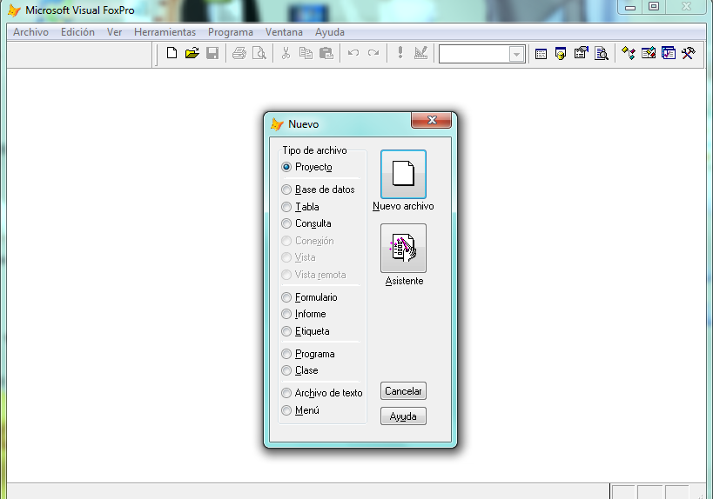This screenshot has width=713, height=499.
Task: Click the Undo arrow icon
Action: click(x=353, y=53)
